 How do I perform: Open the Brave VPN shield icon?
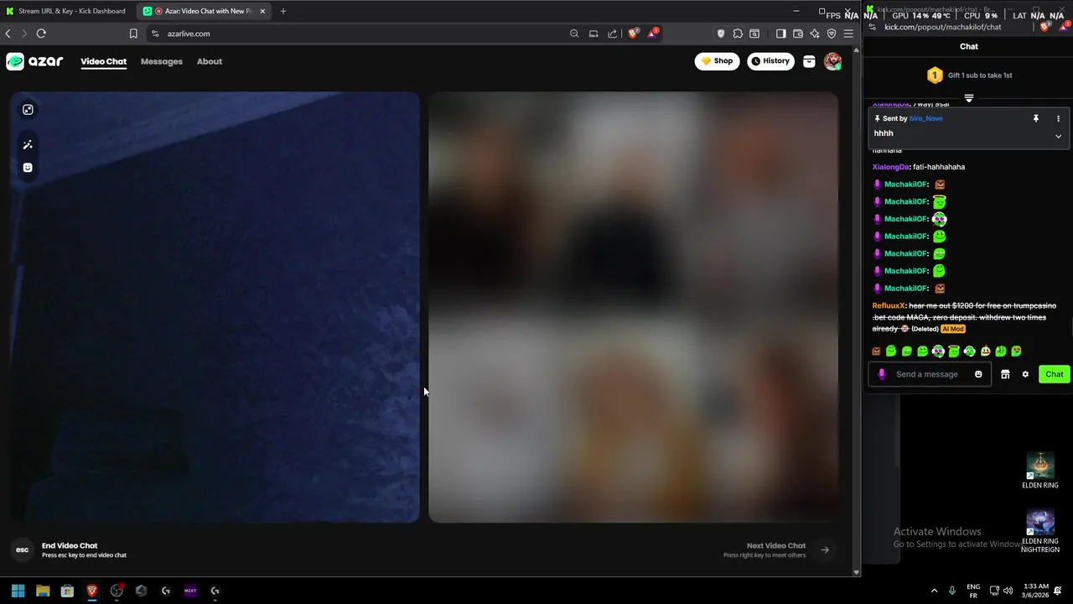coord(832,34)
